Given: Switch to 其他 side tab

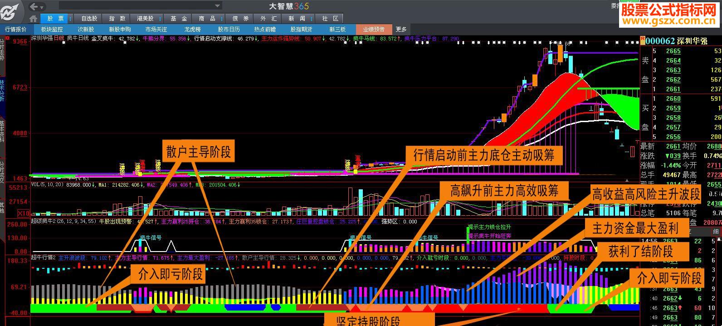Looking at the screenshot, I should (x=2, y=207).
